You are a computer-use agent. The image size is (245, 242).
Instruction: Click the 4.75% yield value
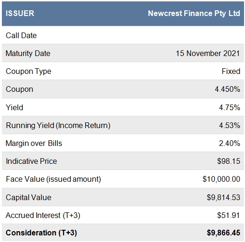[x=229, y=108]
